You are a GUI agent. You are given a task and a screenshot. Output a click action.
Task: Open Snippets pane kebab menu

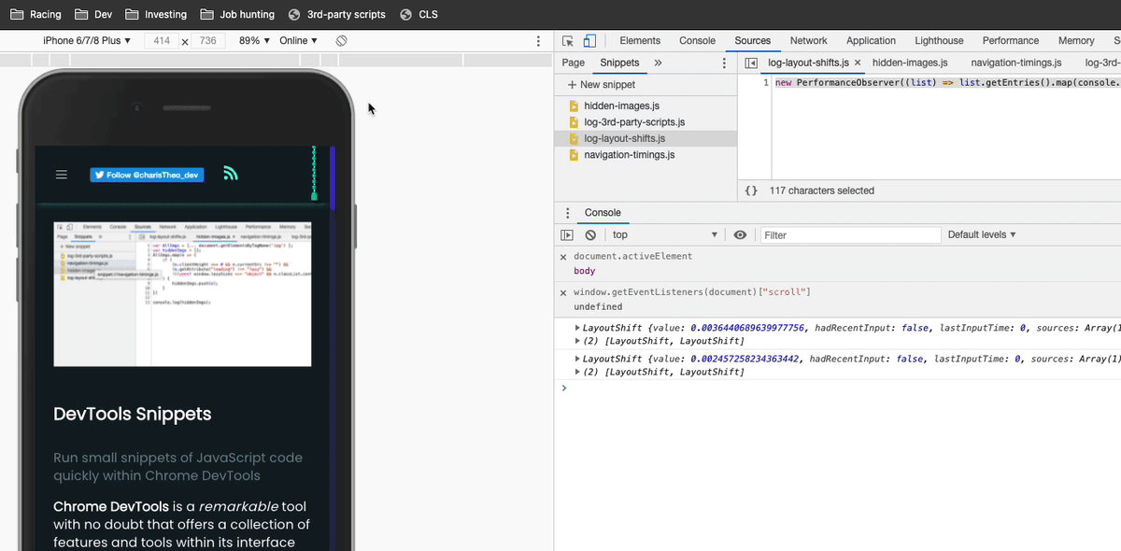click(724, 63)
